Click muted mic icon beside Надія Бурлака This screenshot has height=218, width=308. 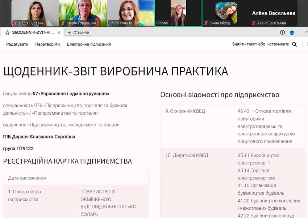[16, 23]
